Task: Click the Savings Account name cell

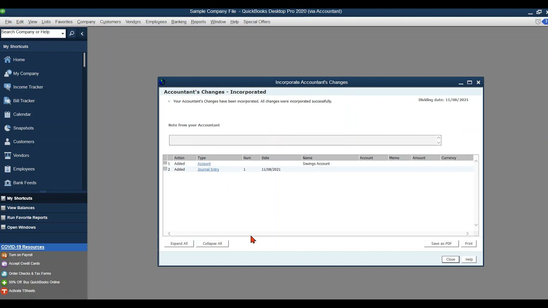Action: [316, 163]
